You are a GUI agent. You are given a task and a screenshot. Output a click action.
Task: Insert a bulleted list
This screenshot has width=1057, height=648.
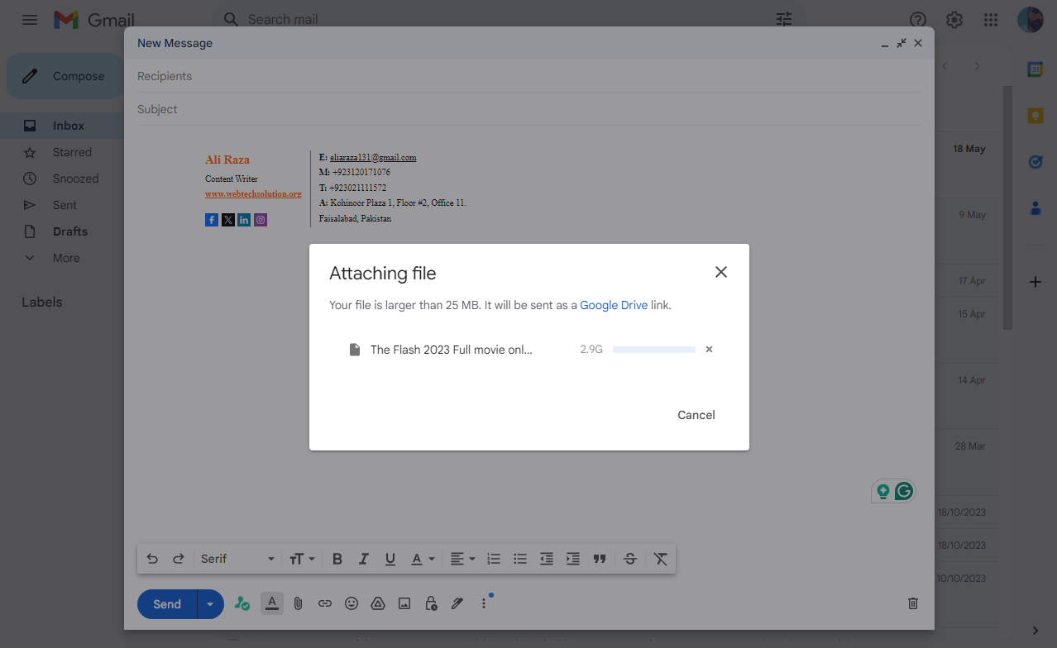[x=520, y=559]
